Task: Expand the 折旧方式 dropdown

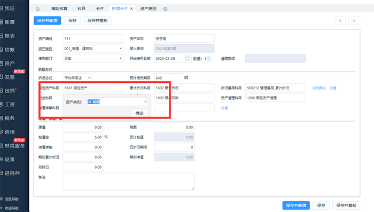Action: (x=89, y=78)
